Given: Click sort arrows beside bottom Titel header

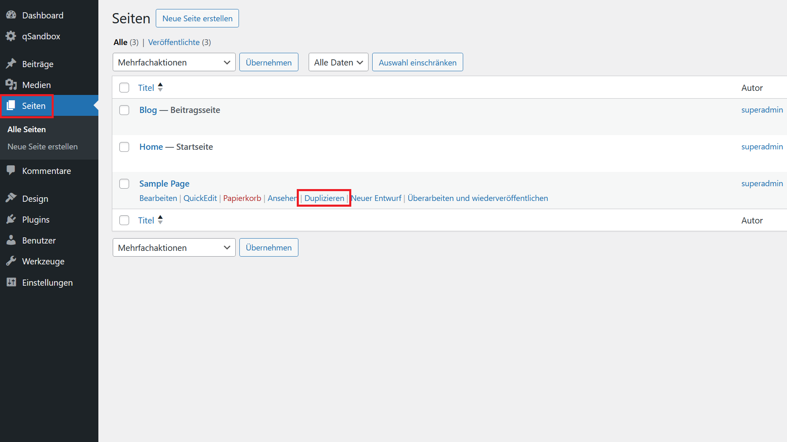Looking at the screenshot, I should point(160,220).
